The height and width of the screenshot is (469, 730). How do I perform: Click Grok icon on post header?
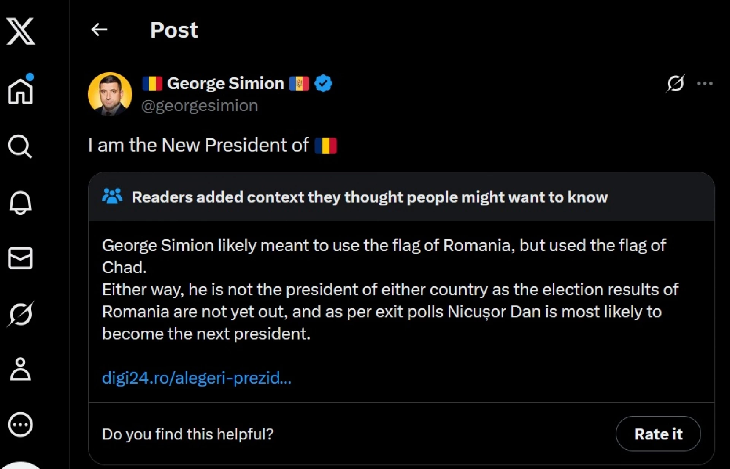[x=675, y=83]
